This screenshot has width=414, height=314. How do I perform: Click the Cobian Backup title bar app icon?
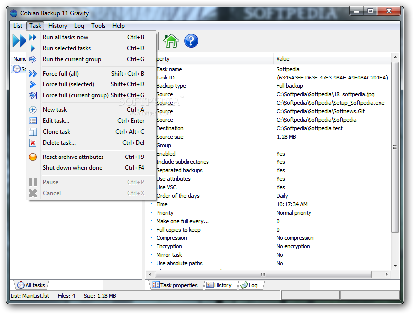tap(14, 13)
